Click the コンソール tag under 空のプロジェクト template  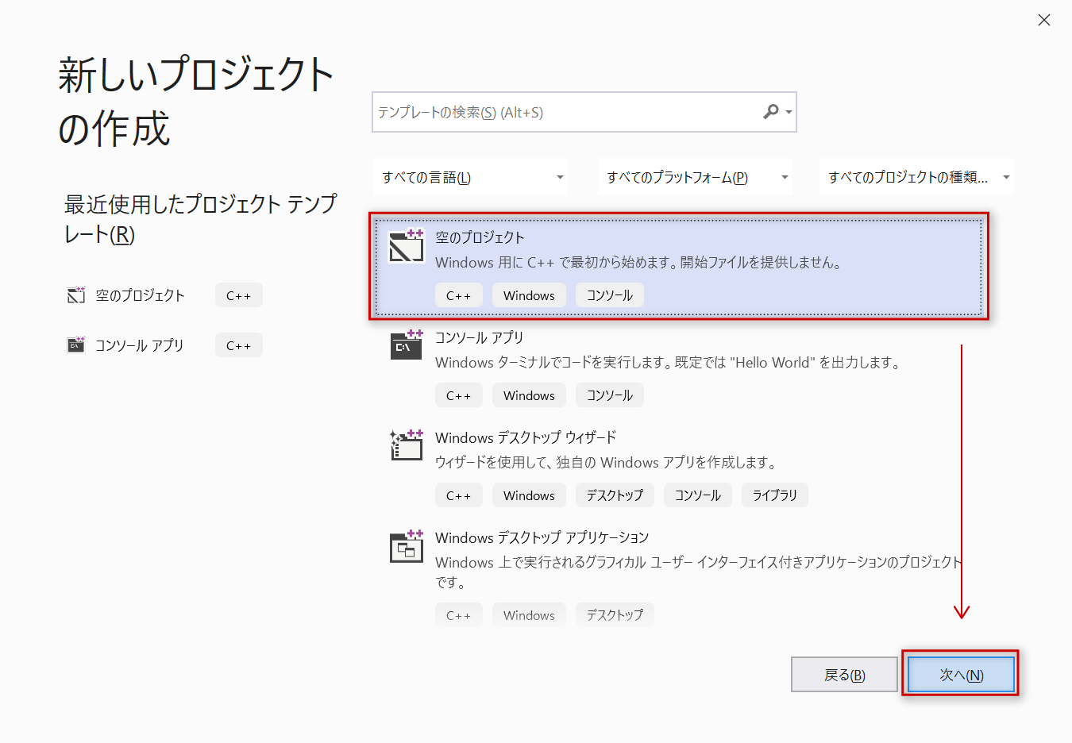coord(610,295)
